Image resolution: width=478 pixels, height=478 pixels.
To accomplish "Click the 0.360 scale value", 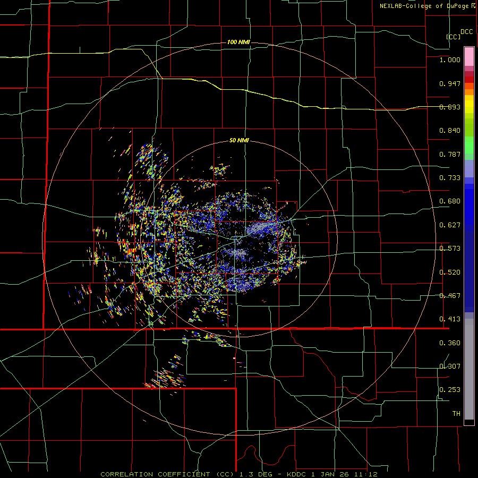I will pyautogui.click(x=450, y=343).
